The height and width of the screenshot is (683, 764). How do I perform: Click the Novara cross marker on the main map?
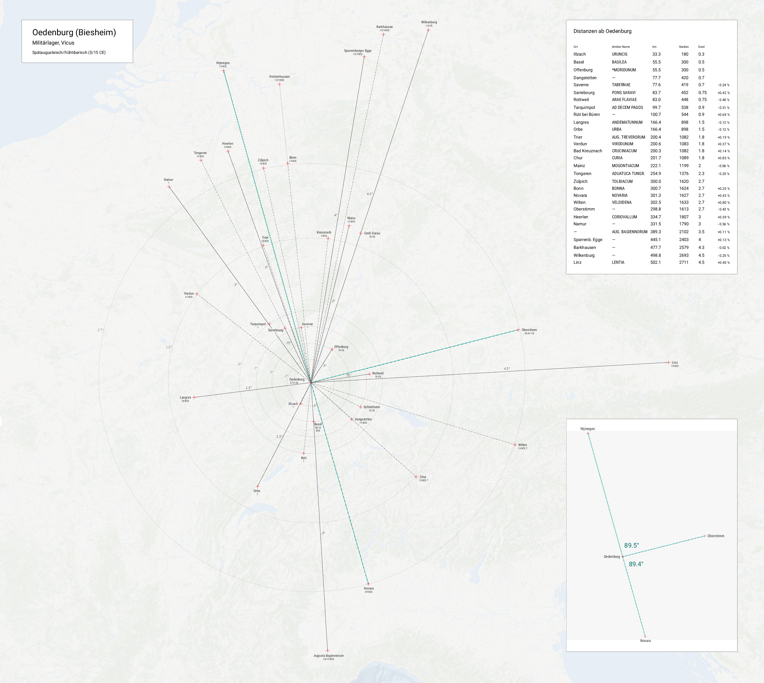368,584
